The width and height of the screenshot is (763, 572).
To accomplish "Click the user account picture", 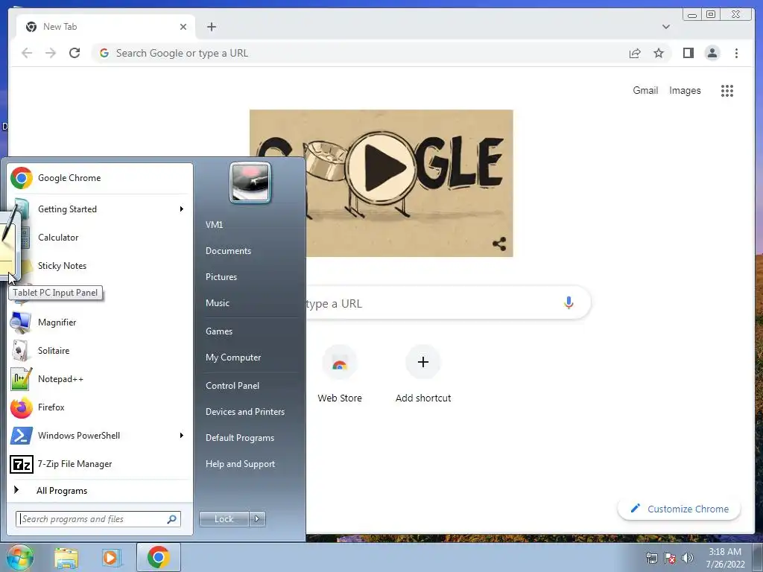I will 250,182.
